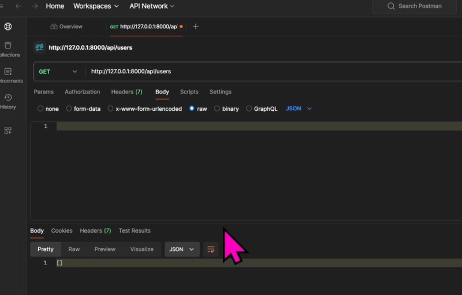
Task: Click the forward navigation arrow
Action: 35,6
